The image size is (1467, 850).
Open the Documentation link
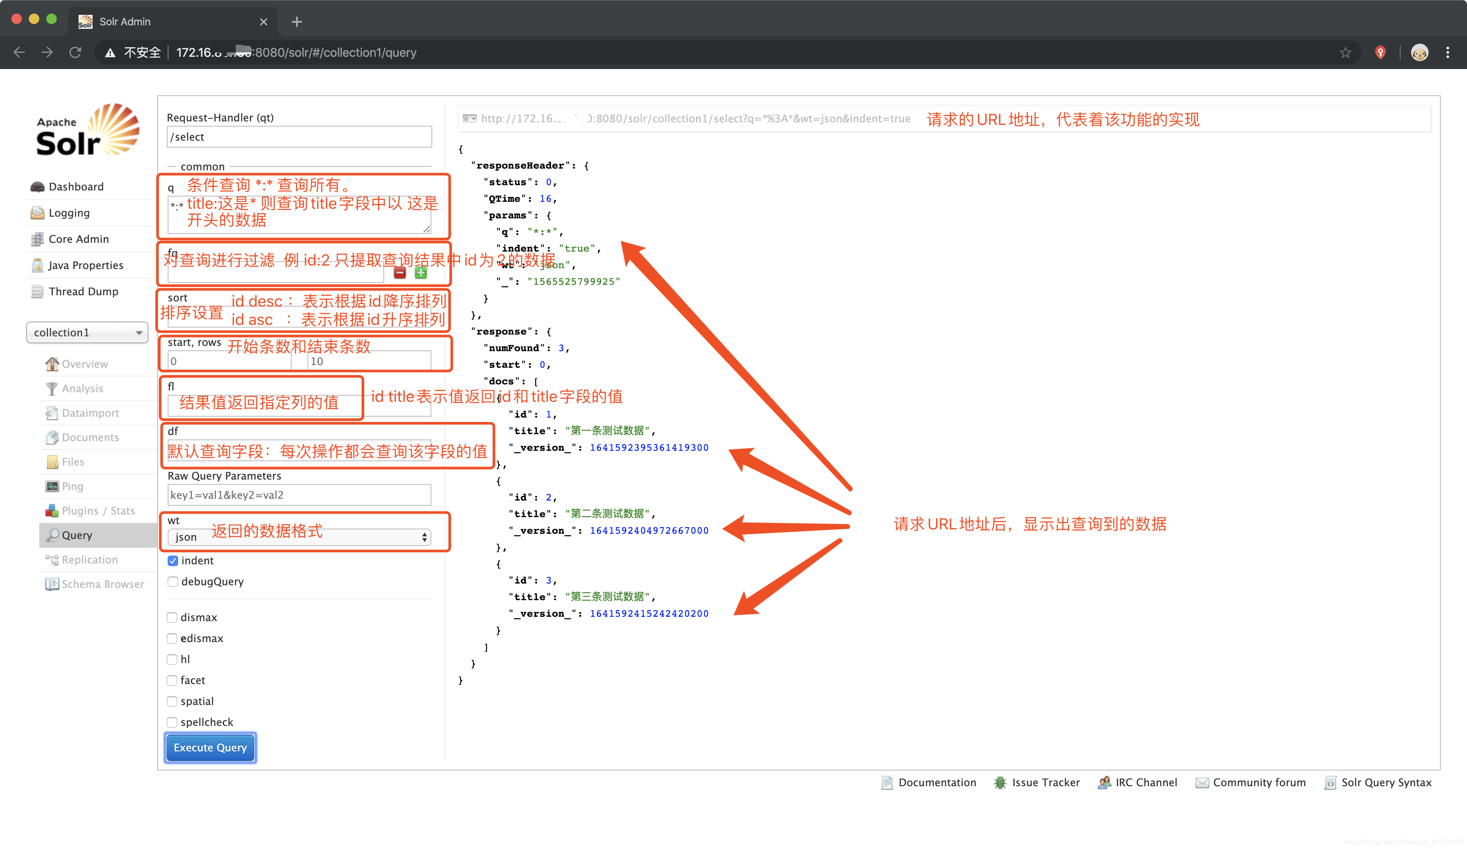[x=937, y=782]
